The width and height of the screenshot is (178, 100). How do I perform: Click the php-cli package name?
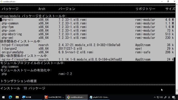[8, 20]
